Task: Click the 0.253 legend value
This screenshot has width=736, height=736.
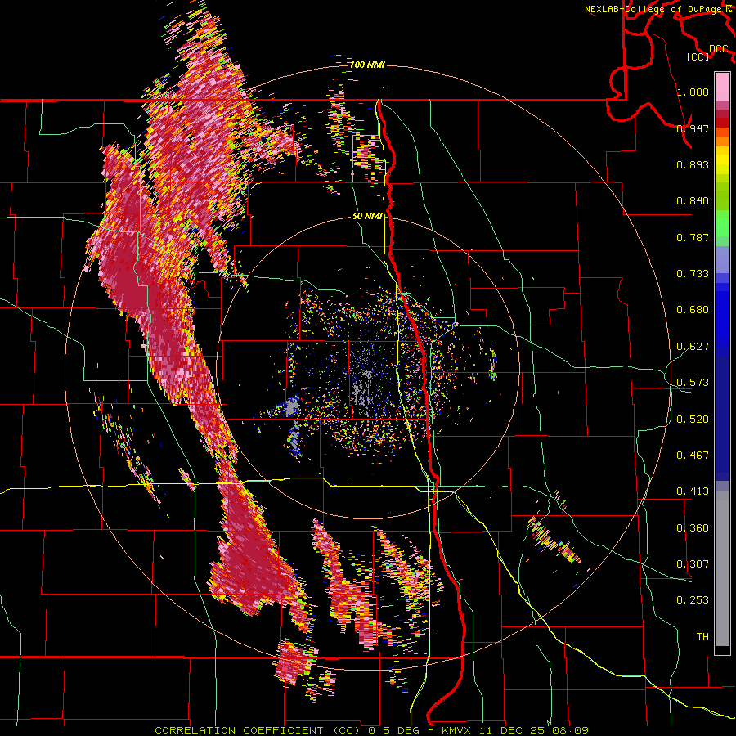Action: pos(693,600)
